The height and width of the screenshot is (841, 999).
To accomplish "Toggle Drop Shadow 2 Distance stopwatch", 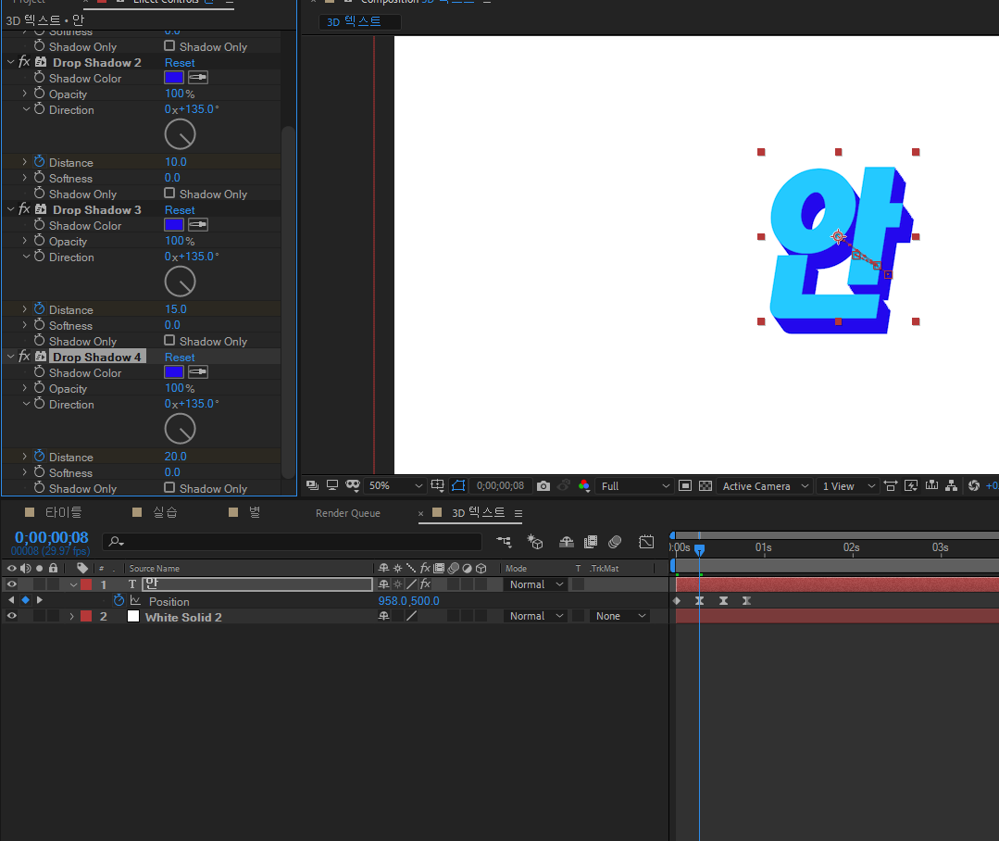I will (40, 162).
